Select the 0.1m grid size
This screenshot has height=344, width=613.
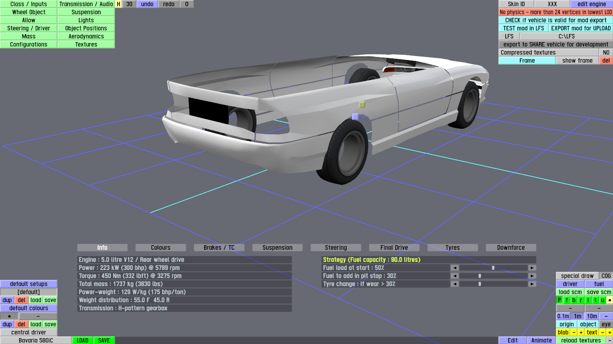[x=563, y=316]
